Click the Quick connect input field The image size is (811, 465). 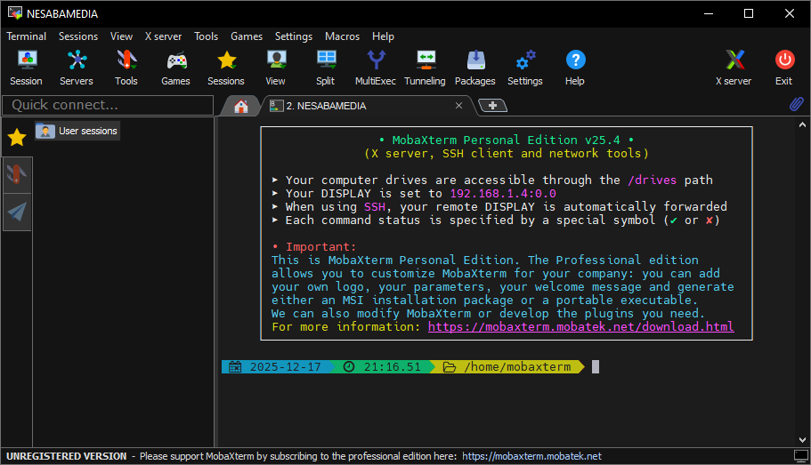coord(107,105)
